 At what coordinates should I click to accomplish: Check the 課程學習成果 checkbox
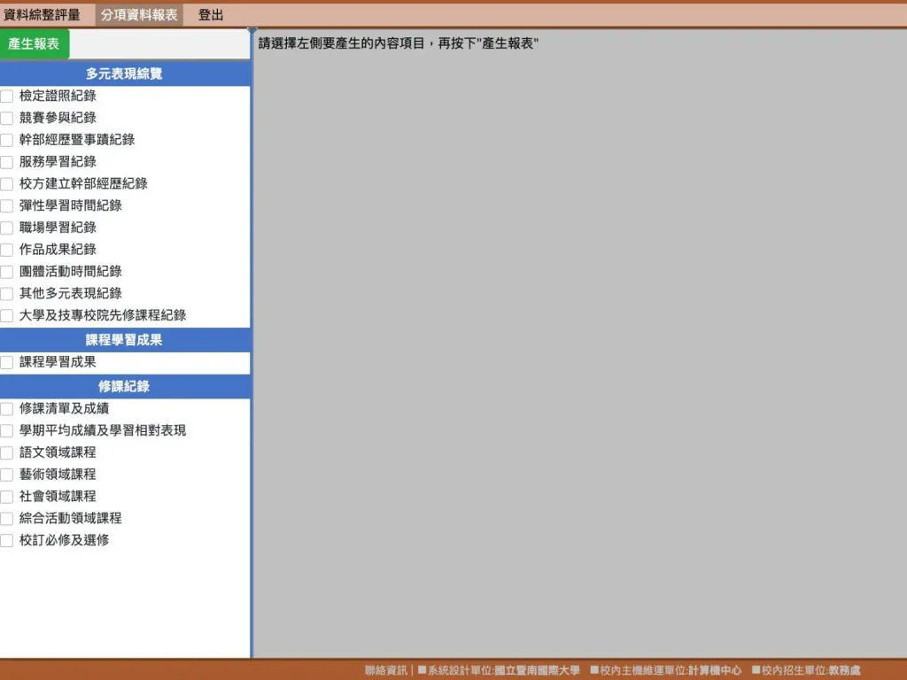click(7, 362)
